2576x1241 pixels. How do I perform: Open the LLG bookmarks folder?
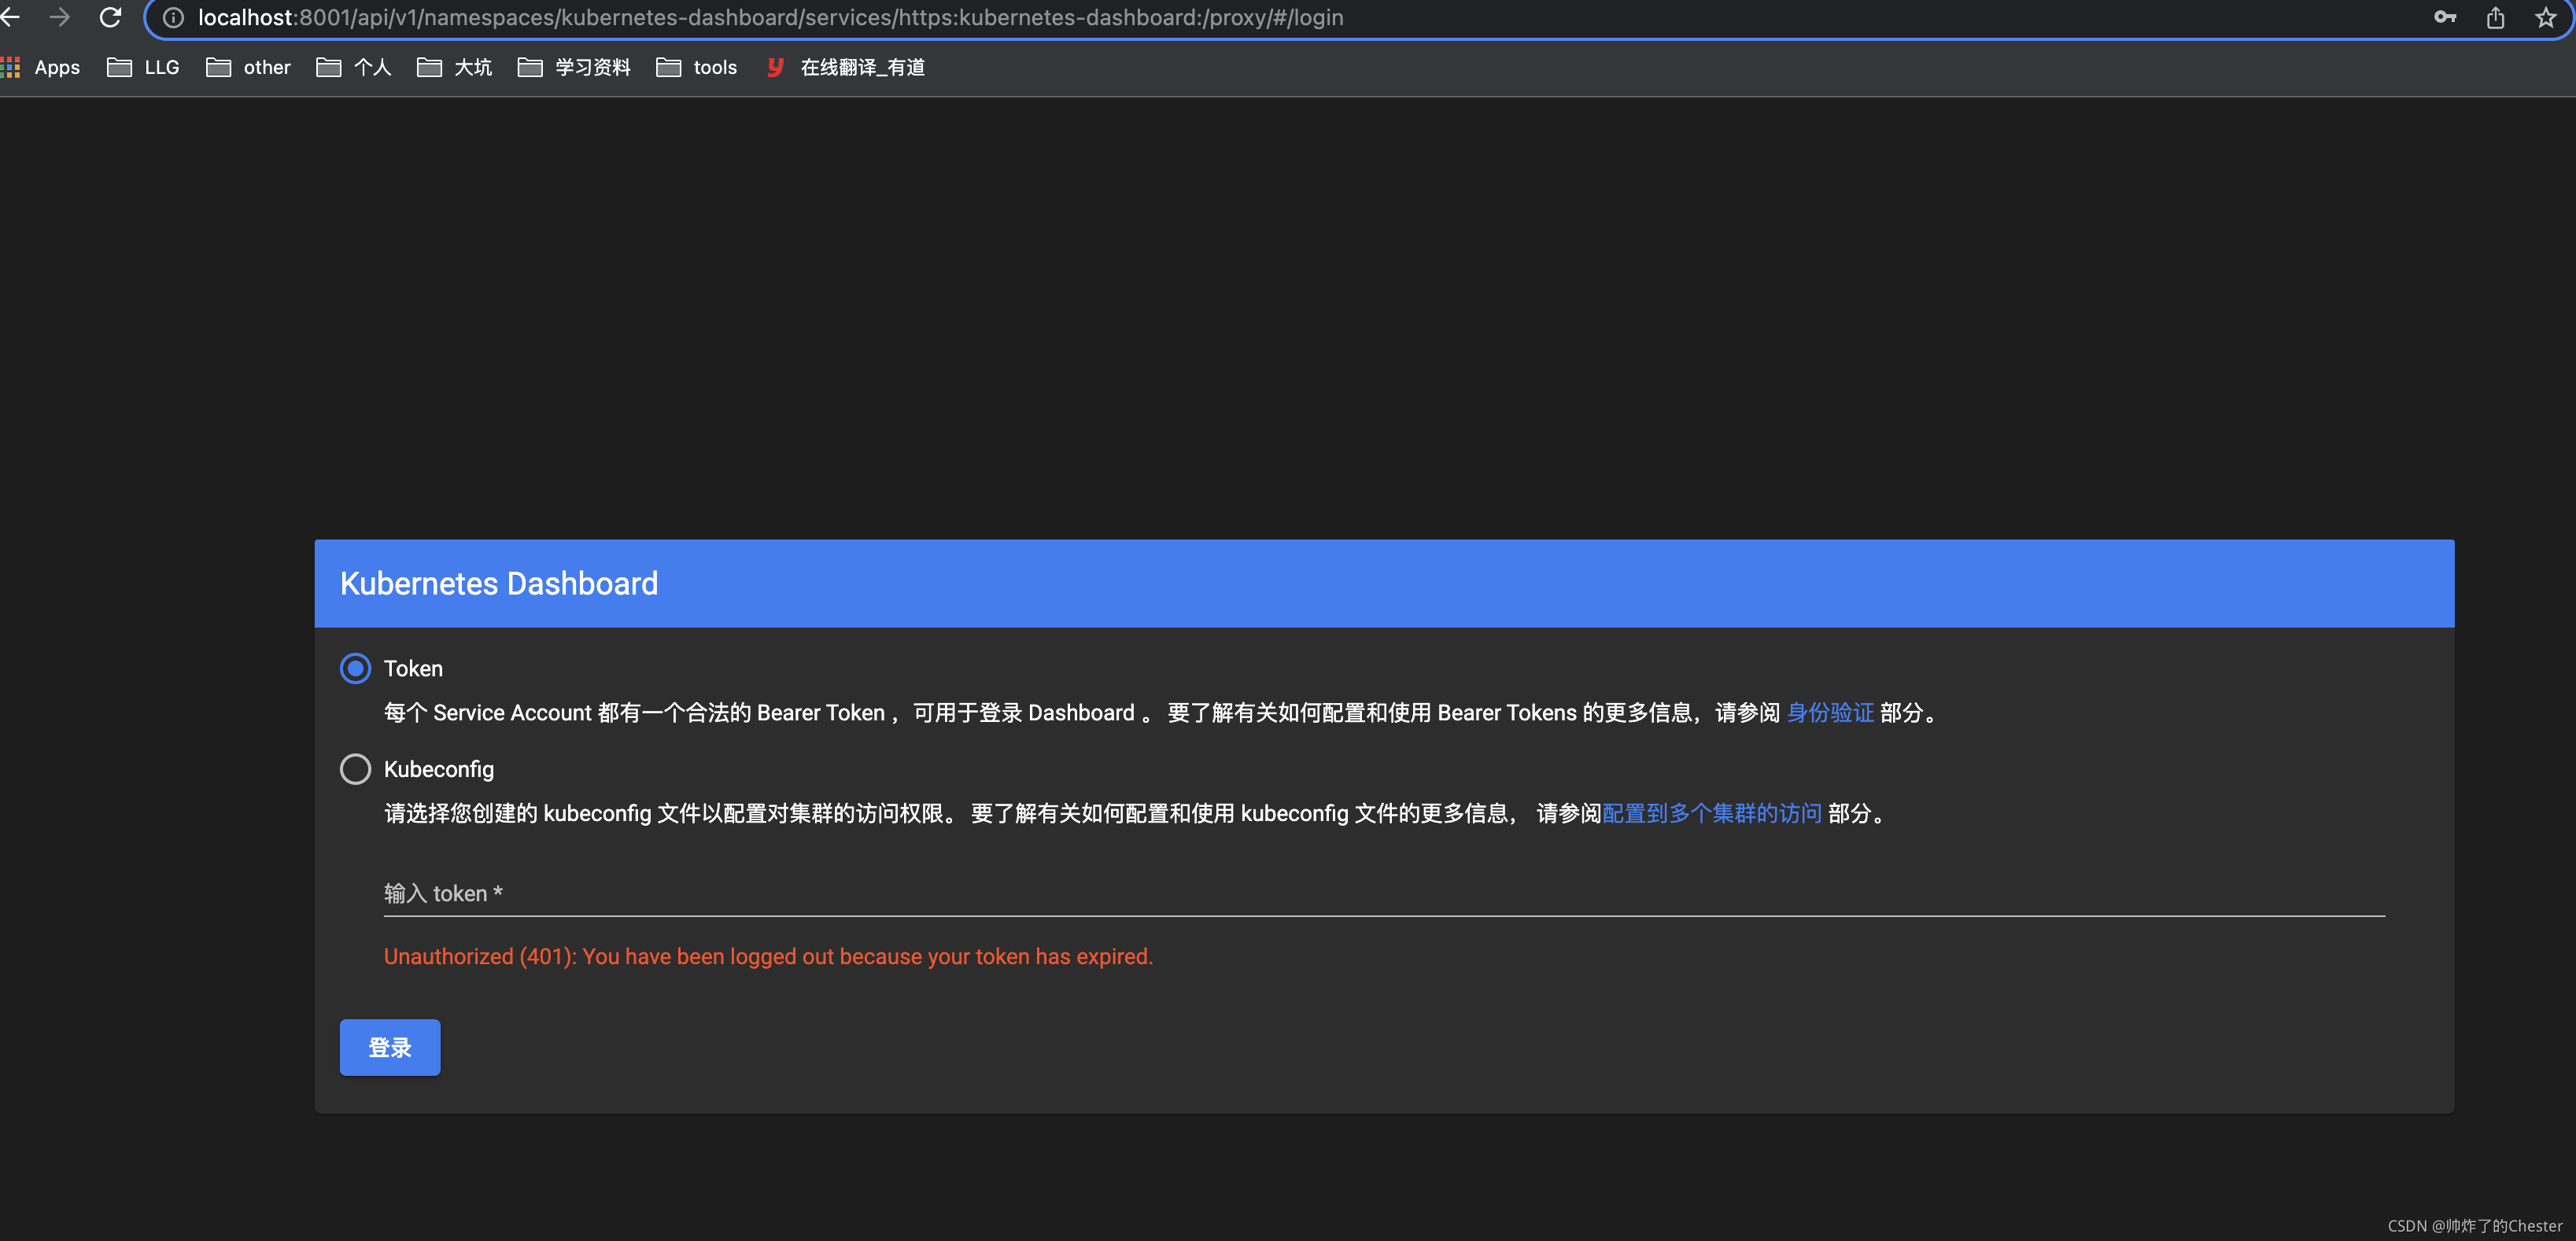pyautogui.click(x=143, y=67)
